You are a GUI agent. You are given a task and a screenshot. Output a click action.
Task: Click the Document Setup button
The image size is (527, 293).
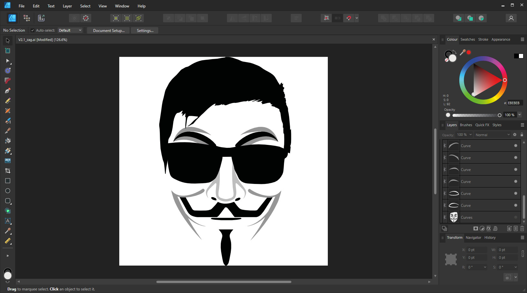[x=109, y=30]
